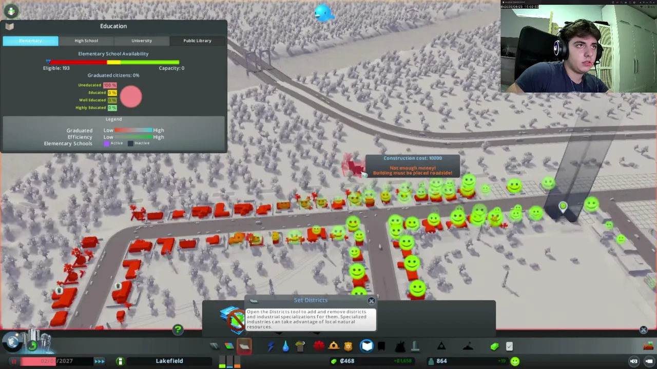Click the "Graduated citizens: 0%" text
This screenshot has width=657, height=369.
113,75
